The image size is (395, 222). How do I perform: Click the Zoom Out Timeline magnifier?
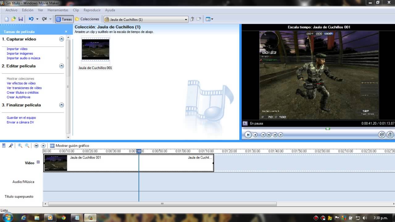27,146
